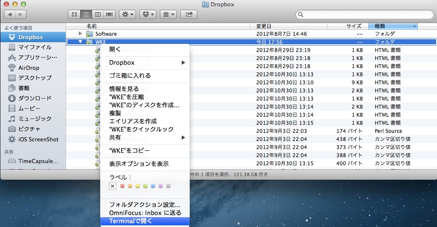Apply the orange label color
The height and width of the screenshot is (227, 437).
coord(130,186)
